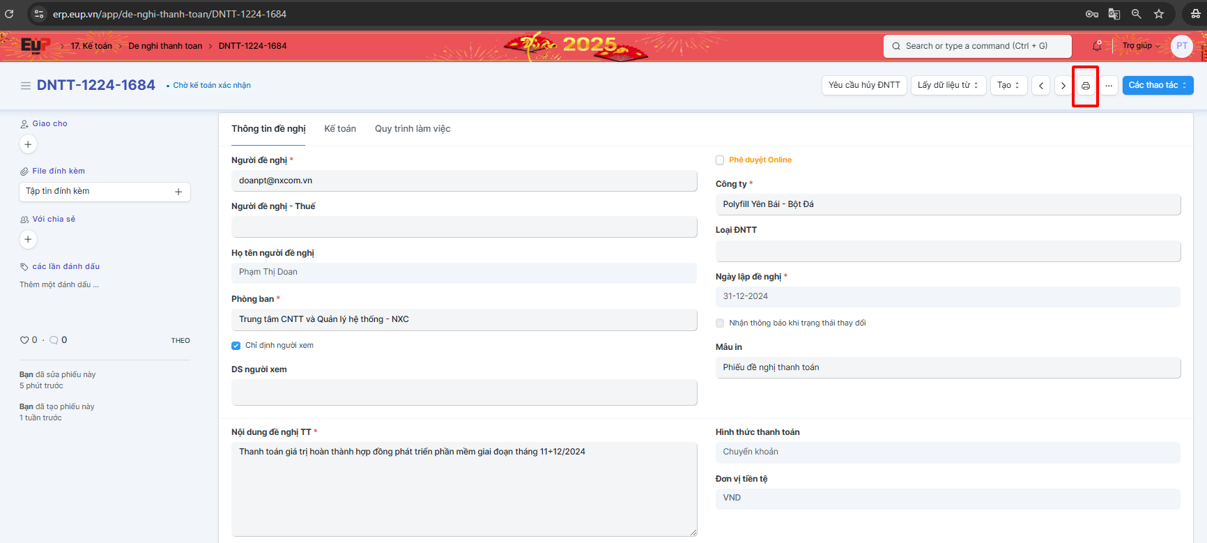This screenshot has width=1207, height=543.
Task: Go to previous document arrow
Action: coord(1040,86)
